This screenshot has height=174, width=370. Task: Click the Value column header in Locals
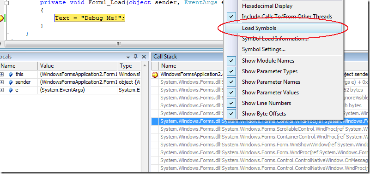pyautogui.click(x=78, y=66)
